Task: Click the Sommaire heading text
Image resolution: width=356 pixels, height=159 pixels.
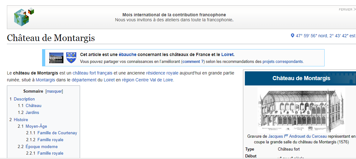Action: pyautogui.click(x=33, y=91)
